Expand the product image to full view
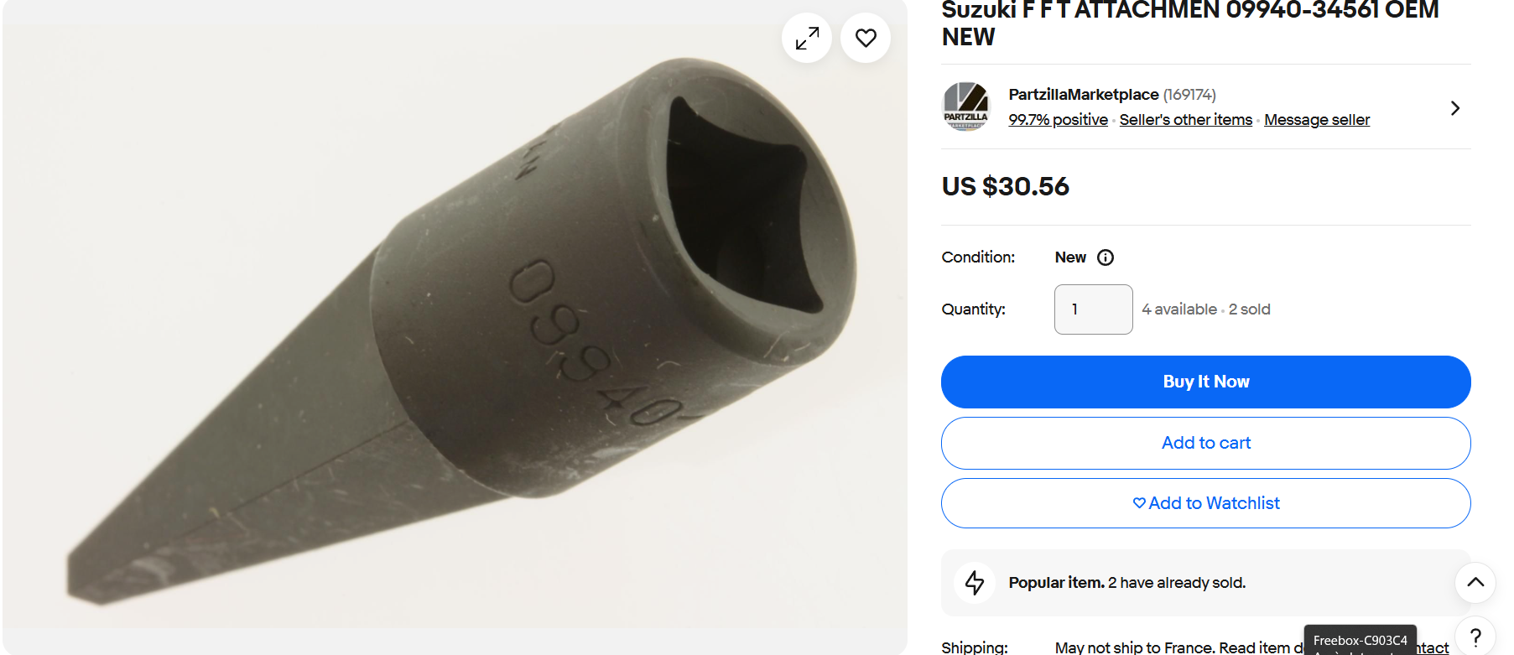Screen dimensions: 1514x655 (x=807, y=38)
